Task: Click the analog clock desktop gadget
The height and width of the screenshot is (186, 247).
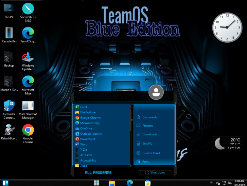Action: pyautogui.click(x=227, y=27)
